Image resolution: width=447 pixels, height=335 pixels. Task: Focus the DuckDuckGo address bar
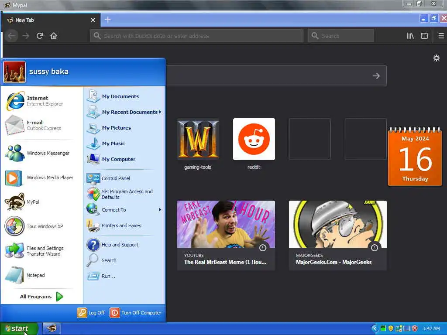[x=196, y=36]
